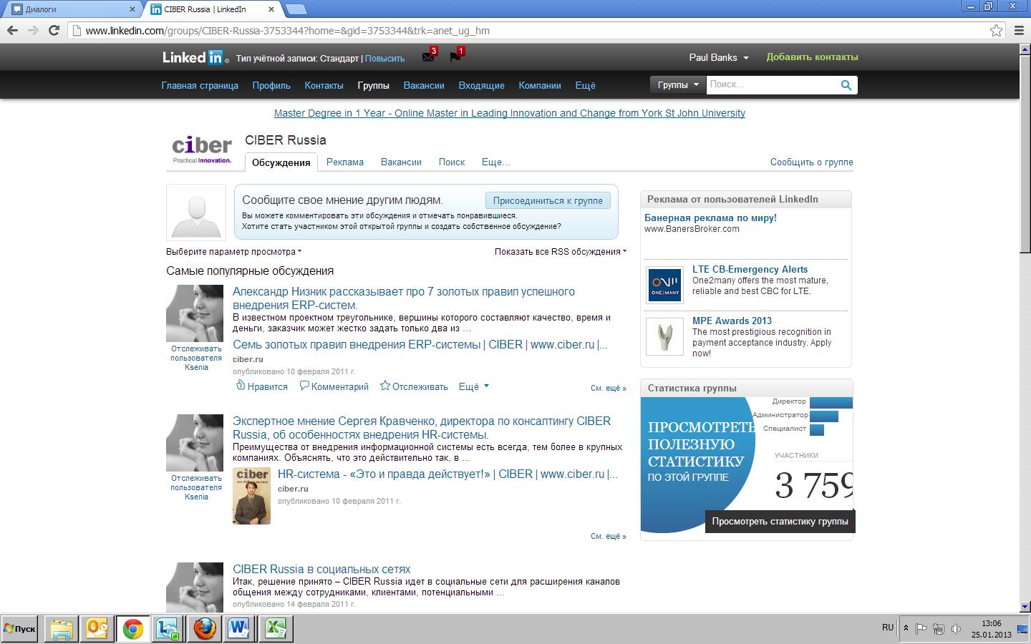This screenshot has width=1031, height=644.
Task: Open the Chrome menu icon
Action: pyautogui.click(x=1020, y=30)
